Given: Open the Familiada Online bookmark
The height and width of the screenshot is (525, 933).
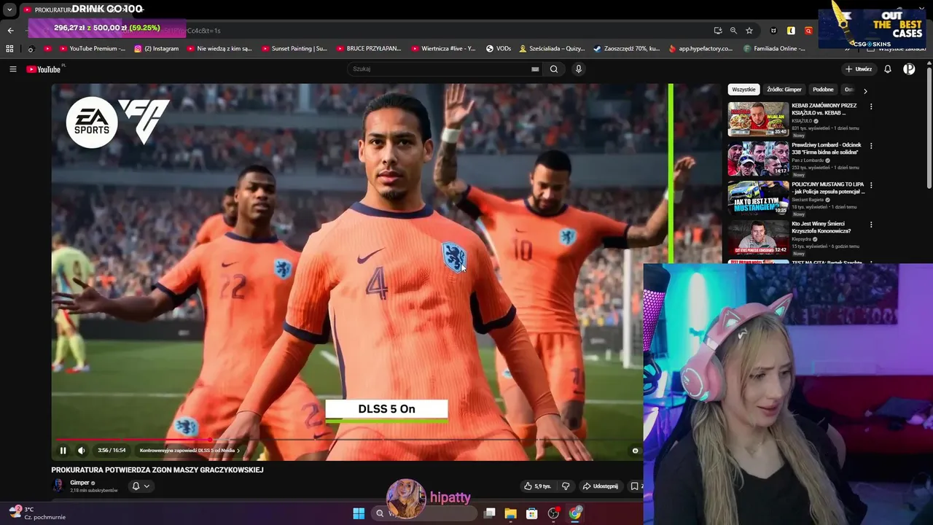Looking at the screenshot, I should (x=774, y=49).
